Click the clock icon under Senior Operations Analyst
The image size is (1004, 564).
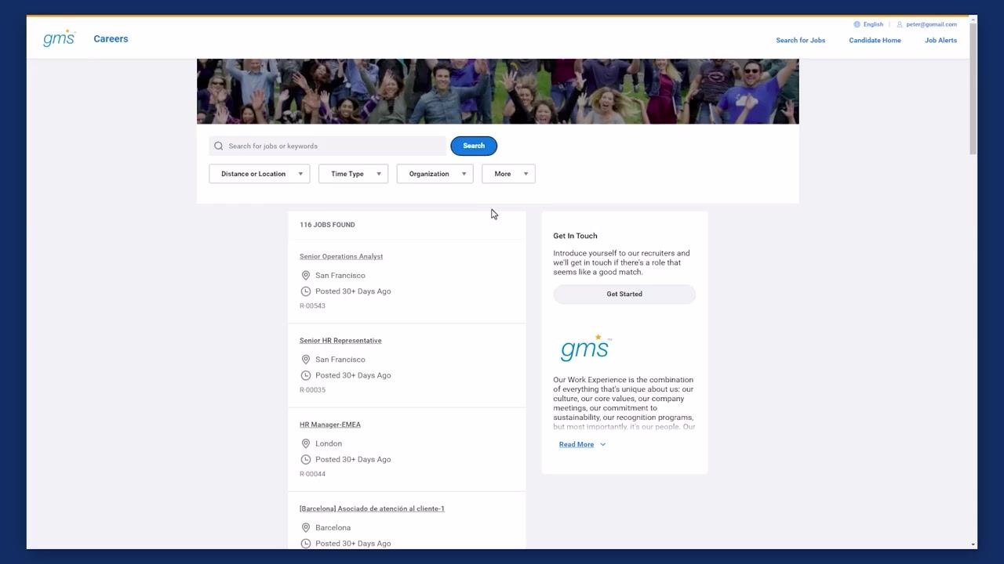pos(306,291)
